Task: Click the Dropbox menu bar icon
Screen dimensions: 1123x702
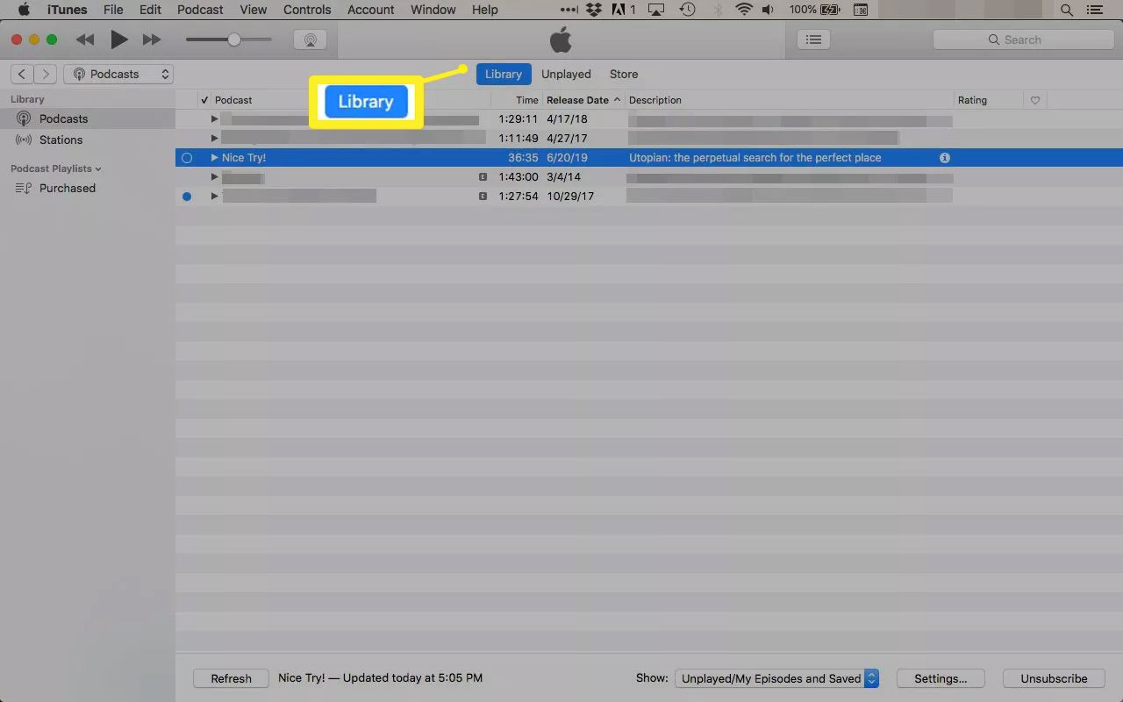Action: coord(594,10)
